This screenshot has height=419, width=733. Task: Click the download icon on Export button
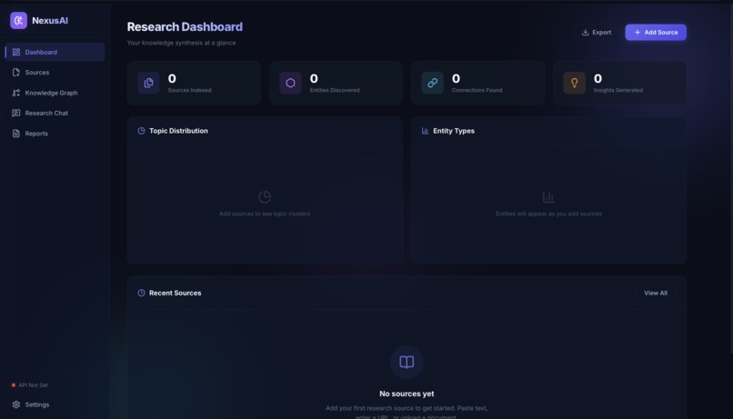tap(585, 32)
